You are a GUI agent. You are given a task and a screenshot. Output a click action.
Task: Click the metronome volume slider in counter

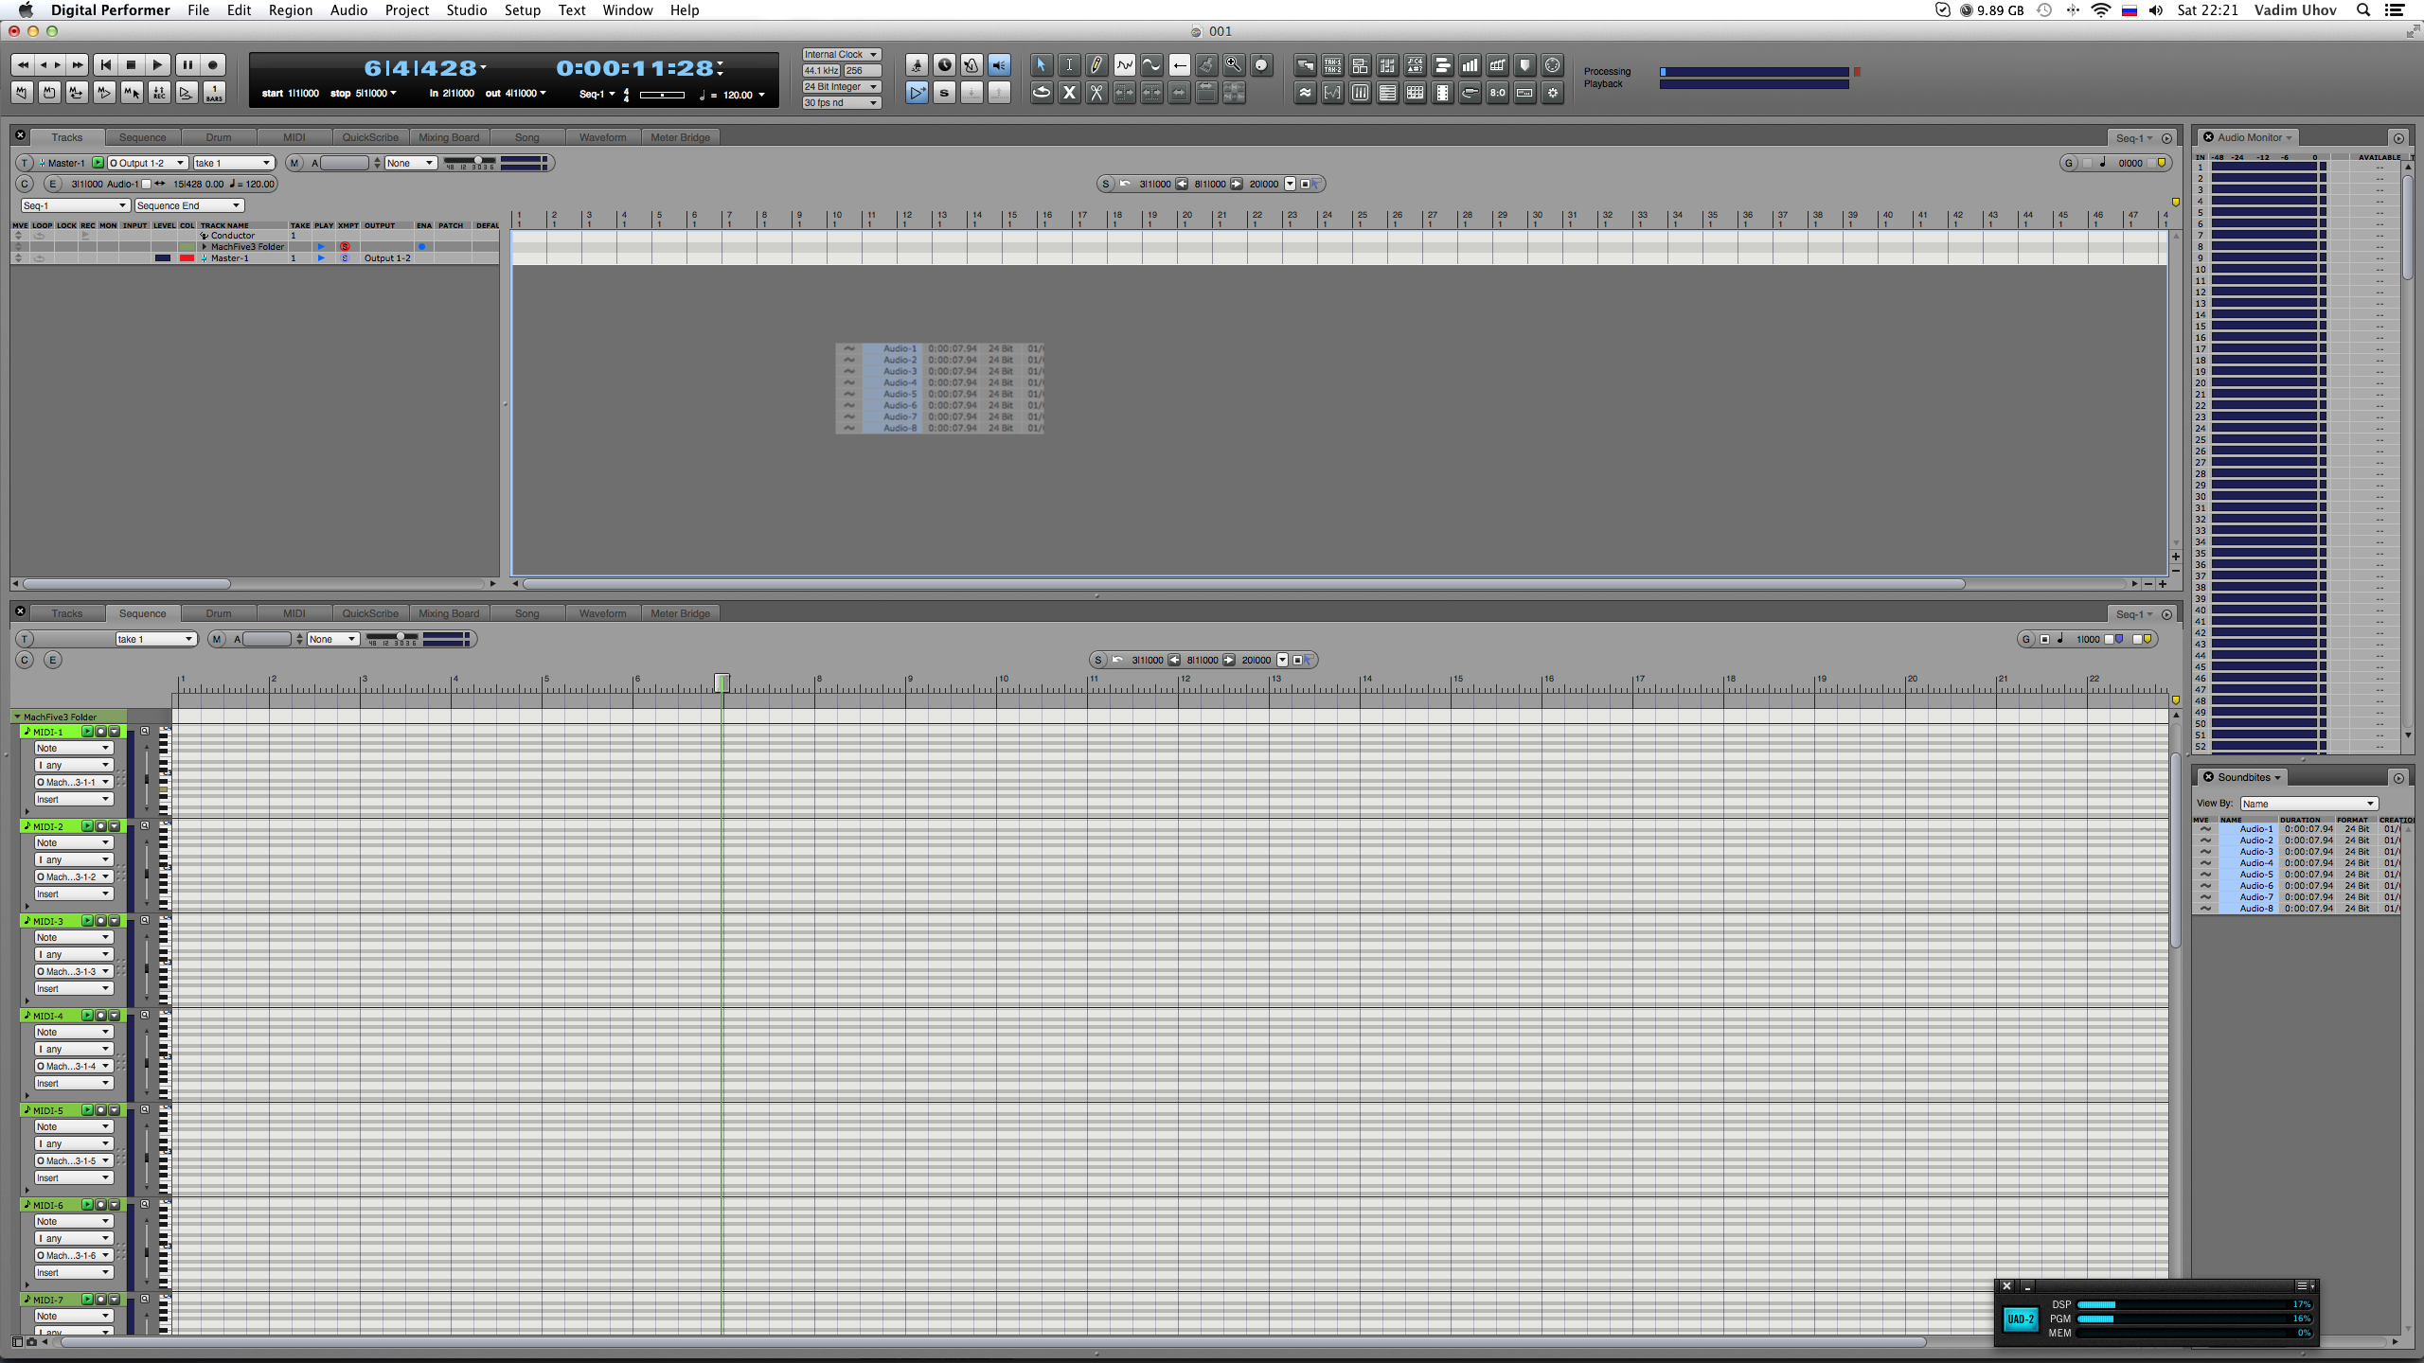662,95
